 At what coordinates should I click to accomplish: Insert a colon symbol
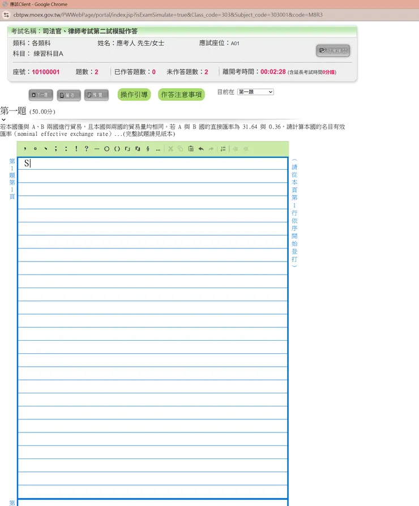[x=66, y=149]
